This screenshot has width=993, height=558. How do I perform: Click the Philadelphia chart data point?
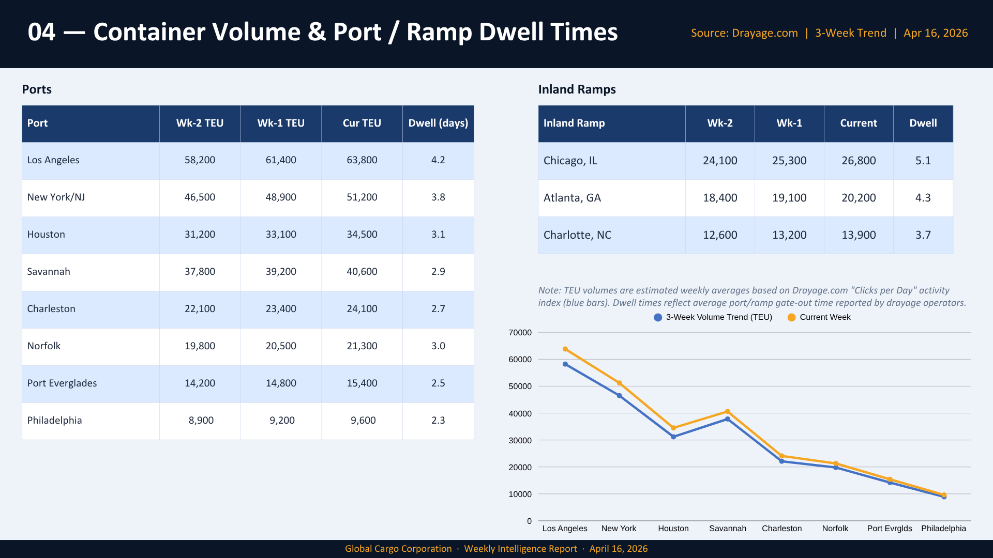944,495
